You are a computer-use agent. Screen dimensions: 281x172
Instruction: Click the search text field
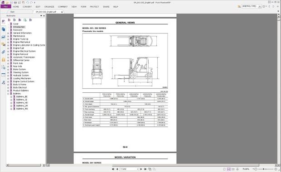click(250, 6)
